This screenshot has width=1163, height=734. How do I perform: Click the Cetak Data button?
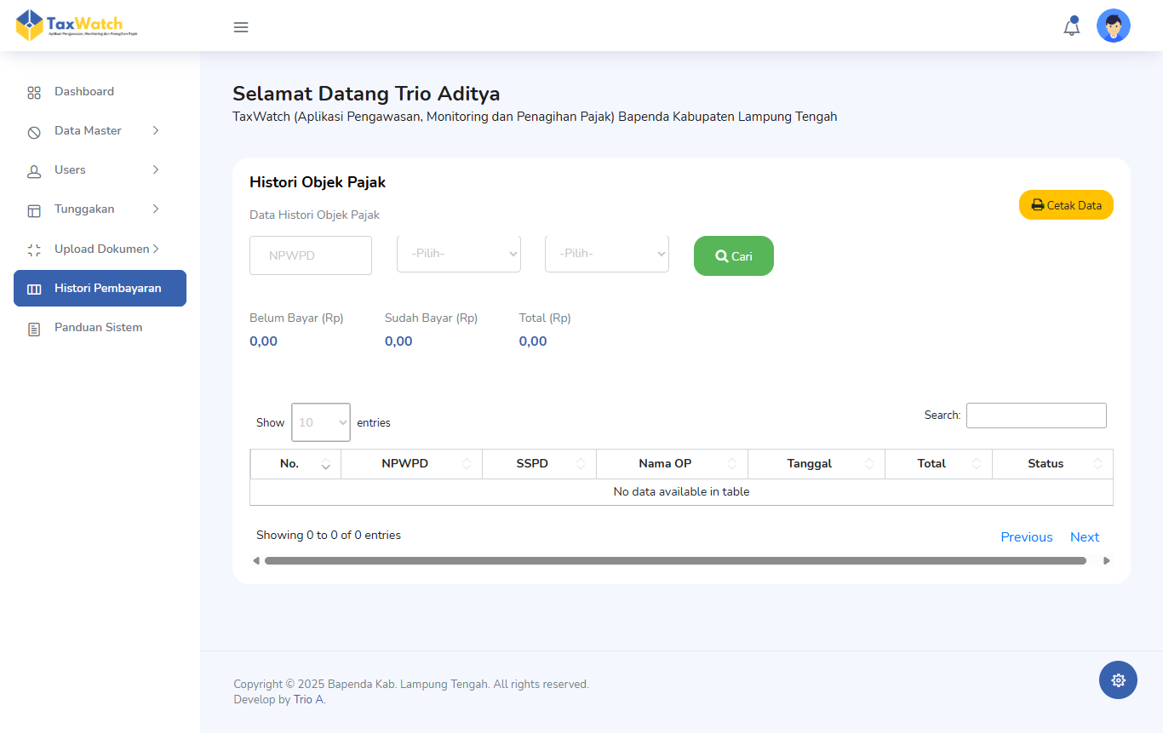point(1065,205)
